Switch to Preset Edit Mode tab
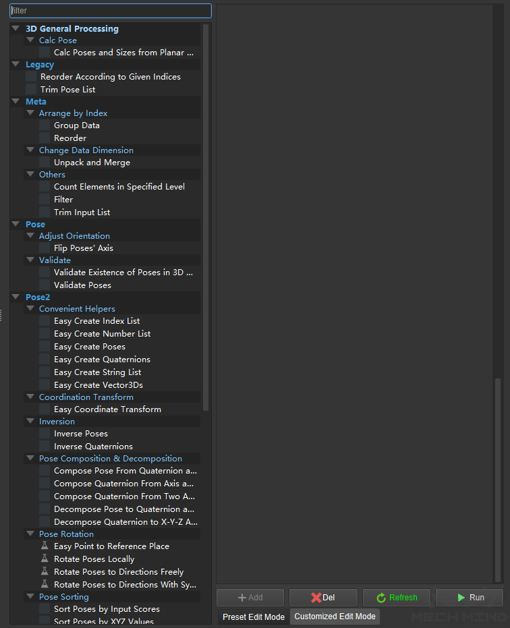Screen dimensions: 510x628 (x=254, y=617)
